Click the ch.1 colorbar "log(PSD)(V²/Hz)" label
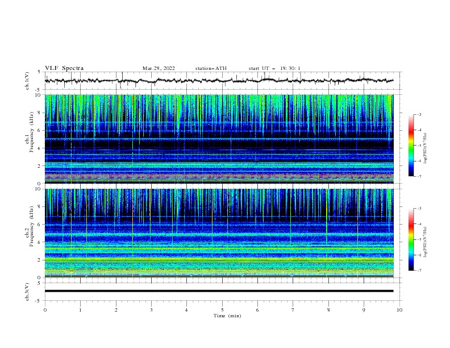This screenshot has width=450, height=348. point(425,148)
